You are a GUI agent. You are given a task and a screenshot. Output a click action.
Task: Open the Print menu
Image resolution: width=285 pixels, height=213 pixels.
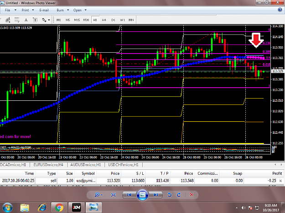[25, 10]
